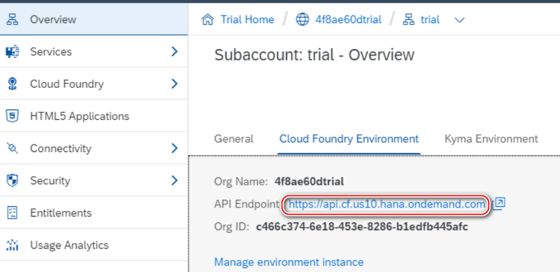
Task: Switch to the General tab
Action: [234, 139]
